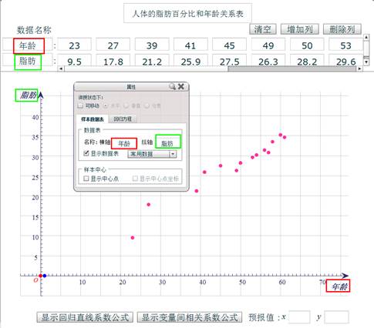The height and width of the screenshot is (328, 374).
Task: Click the 增加列 button
Action: coord(300,29)
